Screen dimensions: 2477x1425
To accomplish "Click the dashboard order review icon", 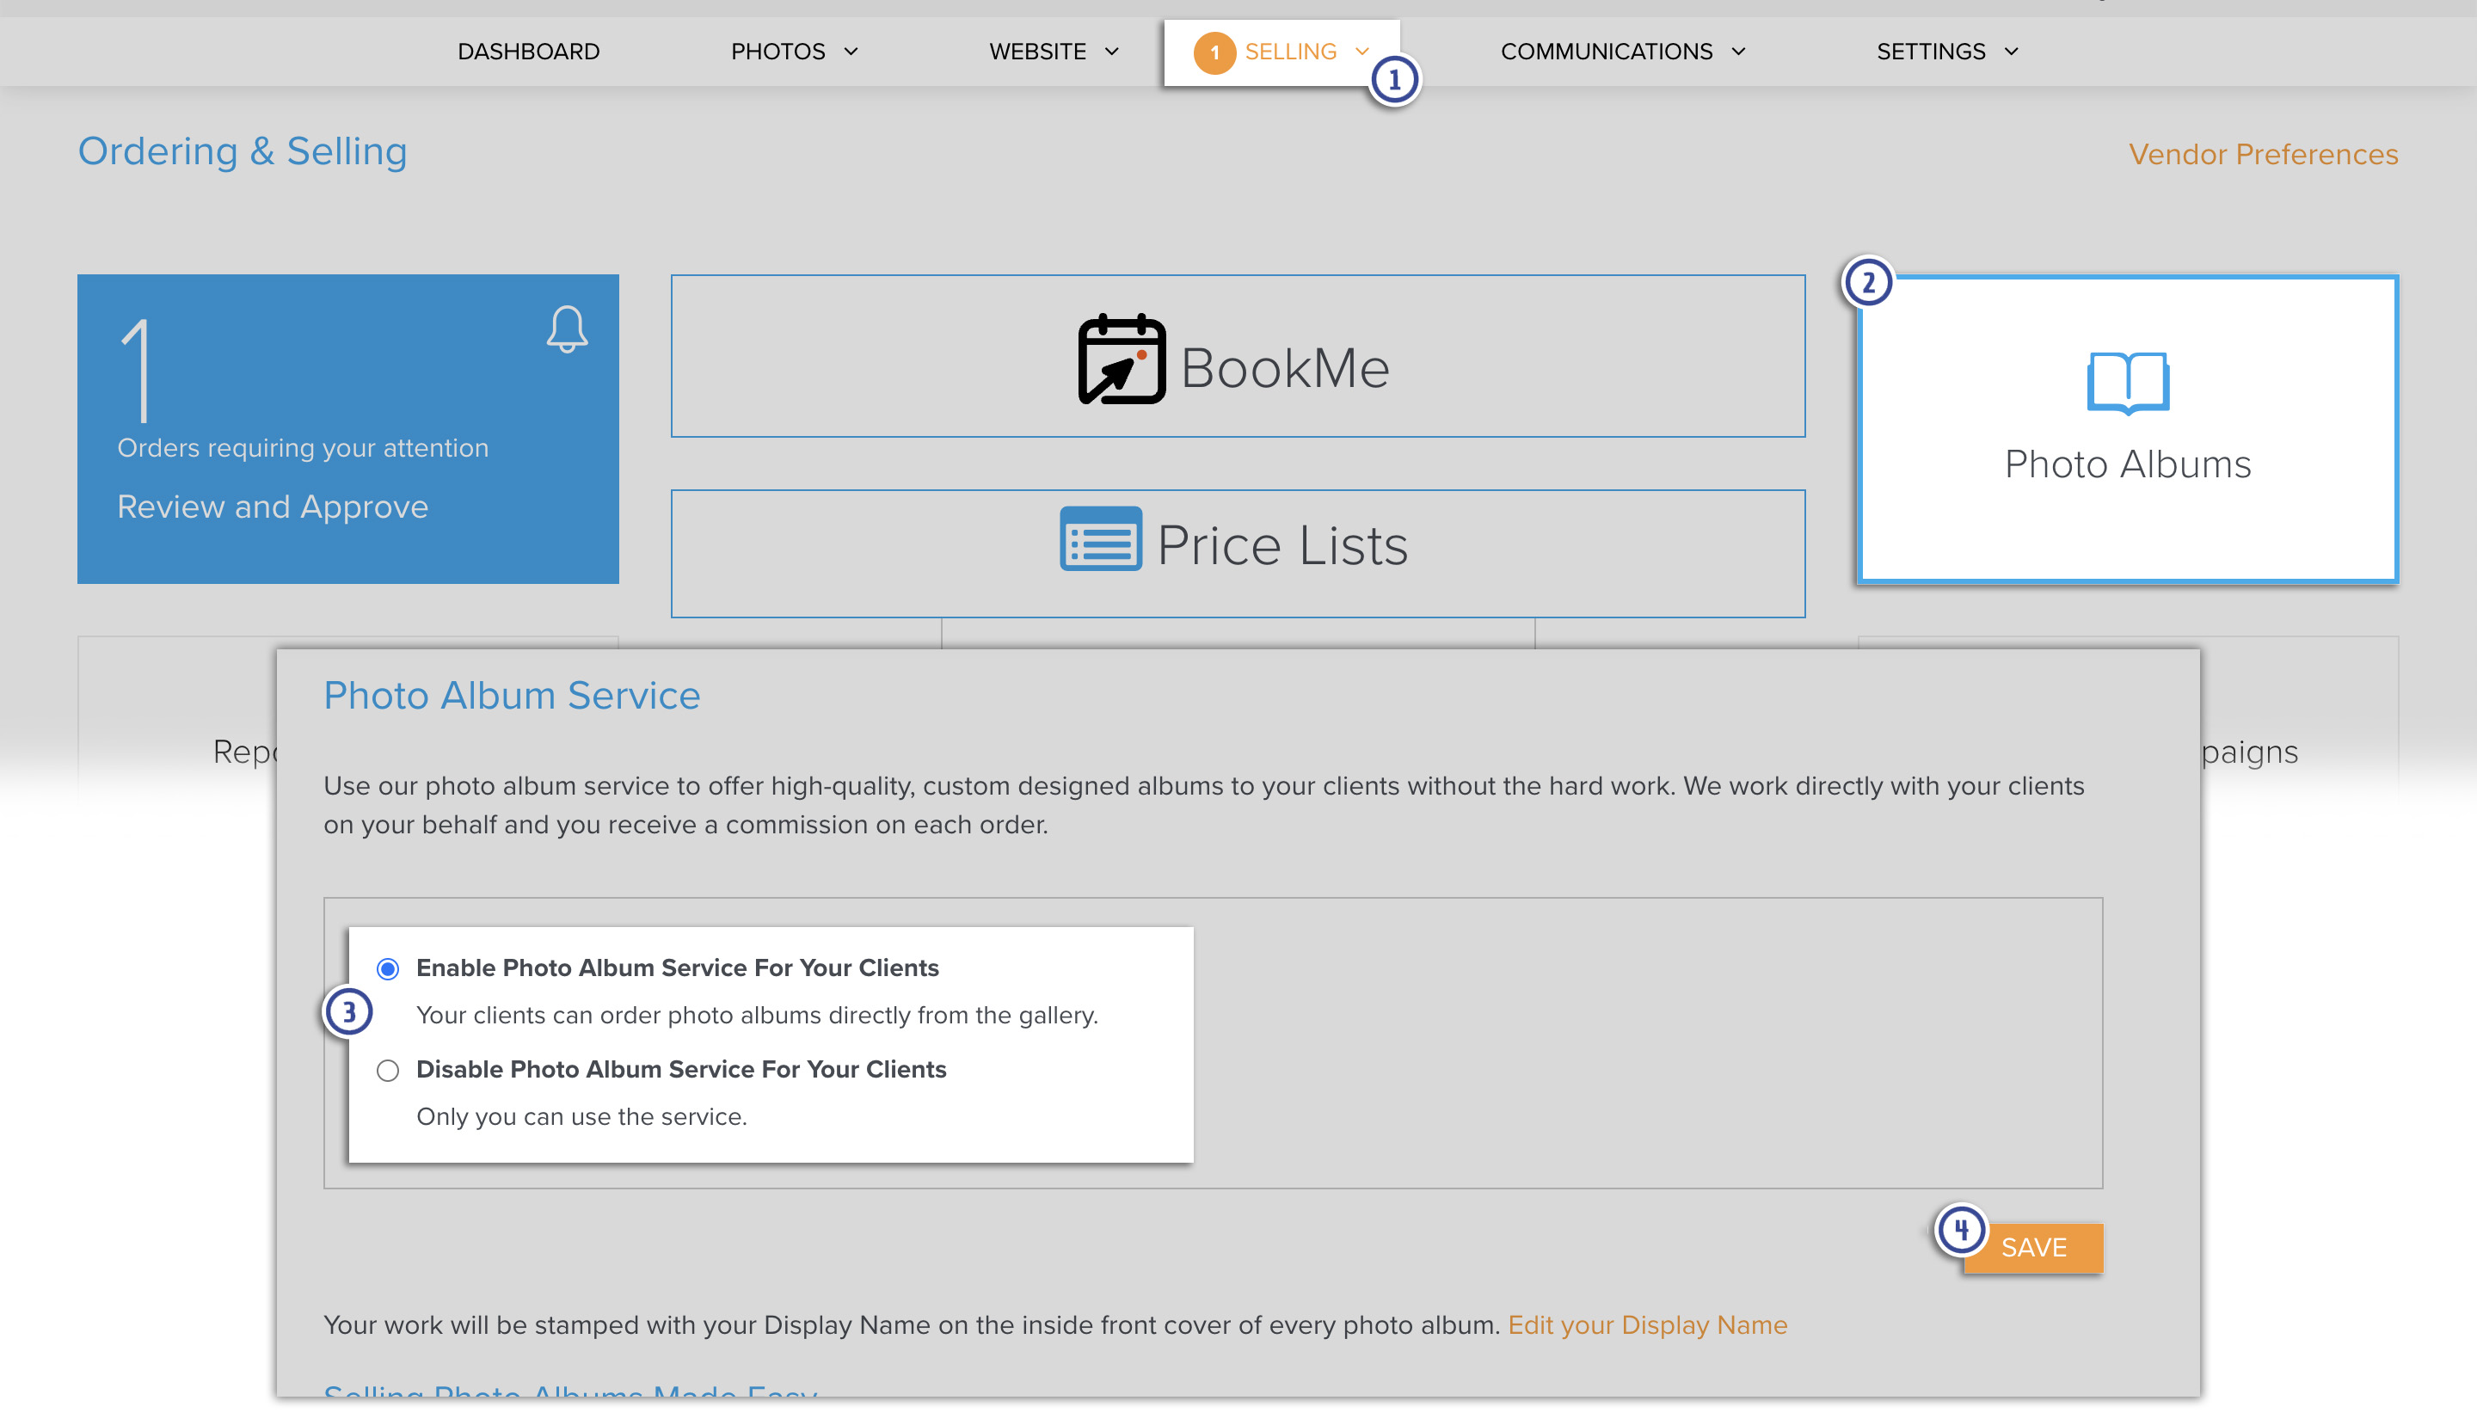I will (x=567, y=329).
